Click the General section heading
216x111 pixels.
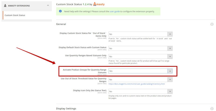(x=61, y=24)
